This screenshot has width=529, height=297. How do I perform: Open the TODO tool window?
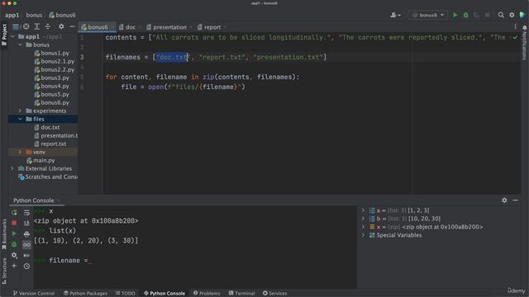[125, 294]
